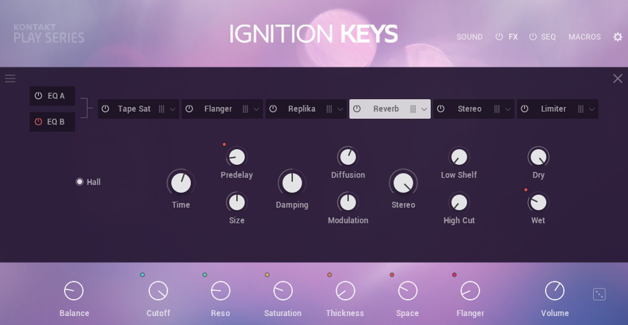Screen dimensions: 628x325
Task: Click the reverb Size knob
Action: (237, 203)
